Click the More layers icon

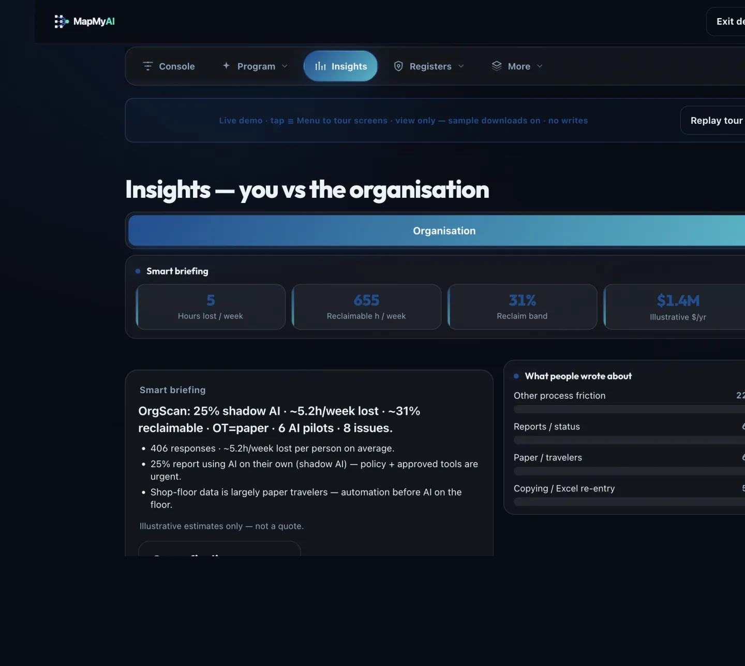pos(497,66)
